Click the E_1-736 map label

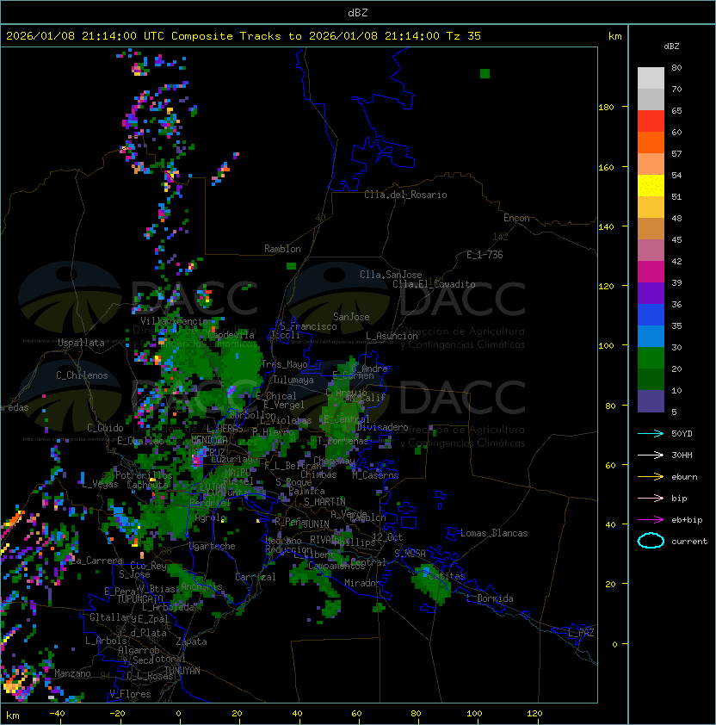point(485,255)
